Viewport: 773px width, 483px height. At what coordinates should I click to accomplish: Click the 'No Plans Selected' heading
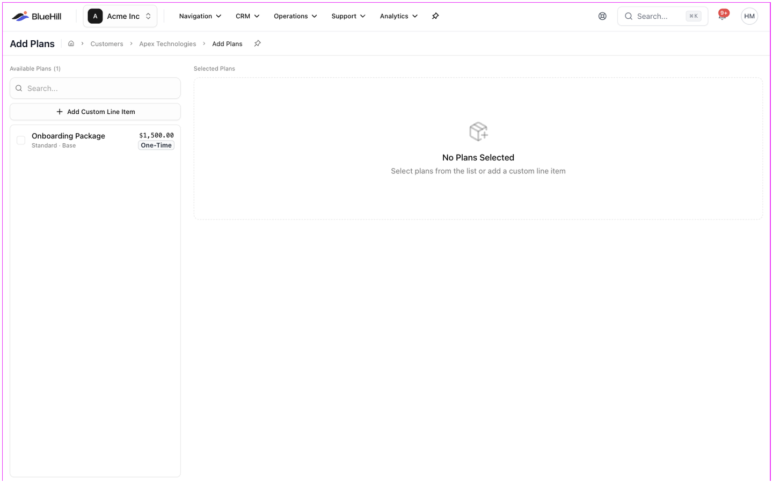coord(478,157)
